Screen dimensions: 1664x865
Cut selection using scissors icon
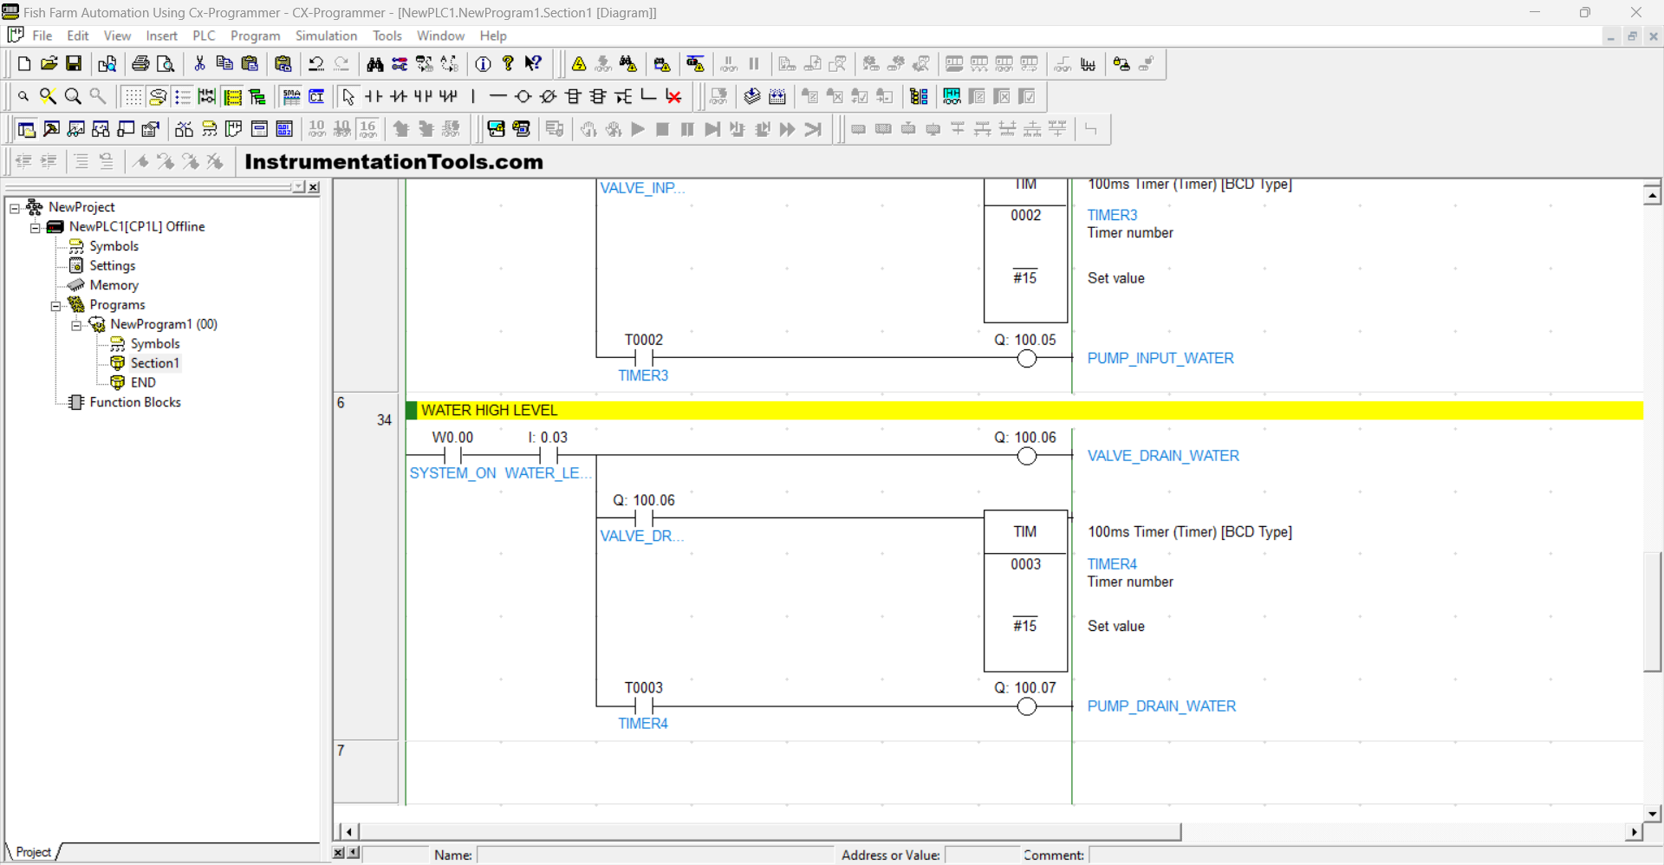tap(199, 64)
